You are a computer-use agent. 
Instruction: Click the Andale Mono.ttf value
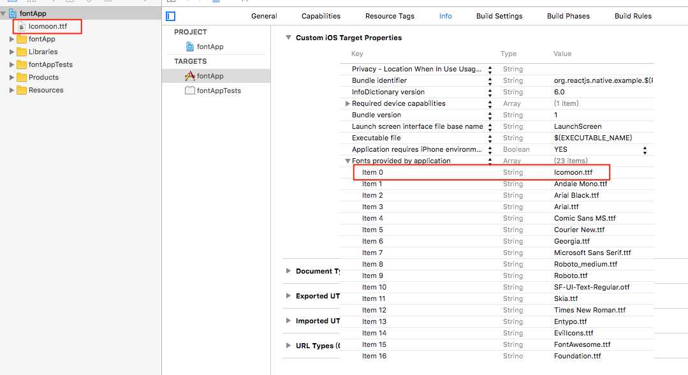tap(580, 184)
